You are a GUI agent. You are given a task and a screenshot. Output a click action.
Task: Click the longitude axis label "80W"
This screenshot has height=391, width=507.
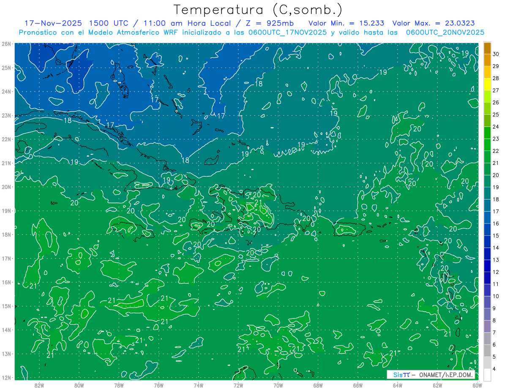(79, 385)
